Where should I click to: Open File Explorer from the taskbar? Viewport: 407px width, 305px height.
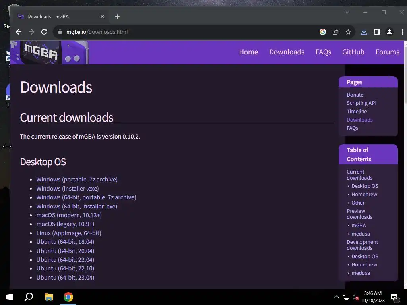pos(48,297)
